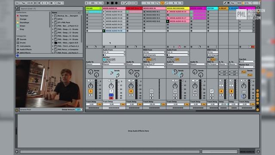The image size is (275, 155).
Task: Select the MOOG AUDIO IN track header
Action: tap(114, 8)
